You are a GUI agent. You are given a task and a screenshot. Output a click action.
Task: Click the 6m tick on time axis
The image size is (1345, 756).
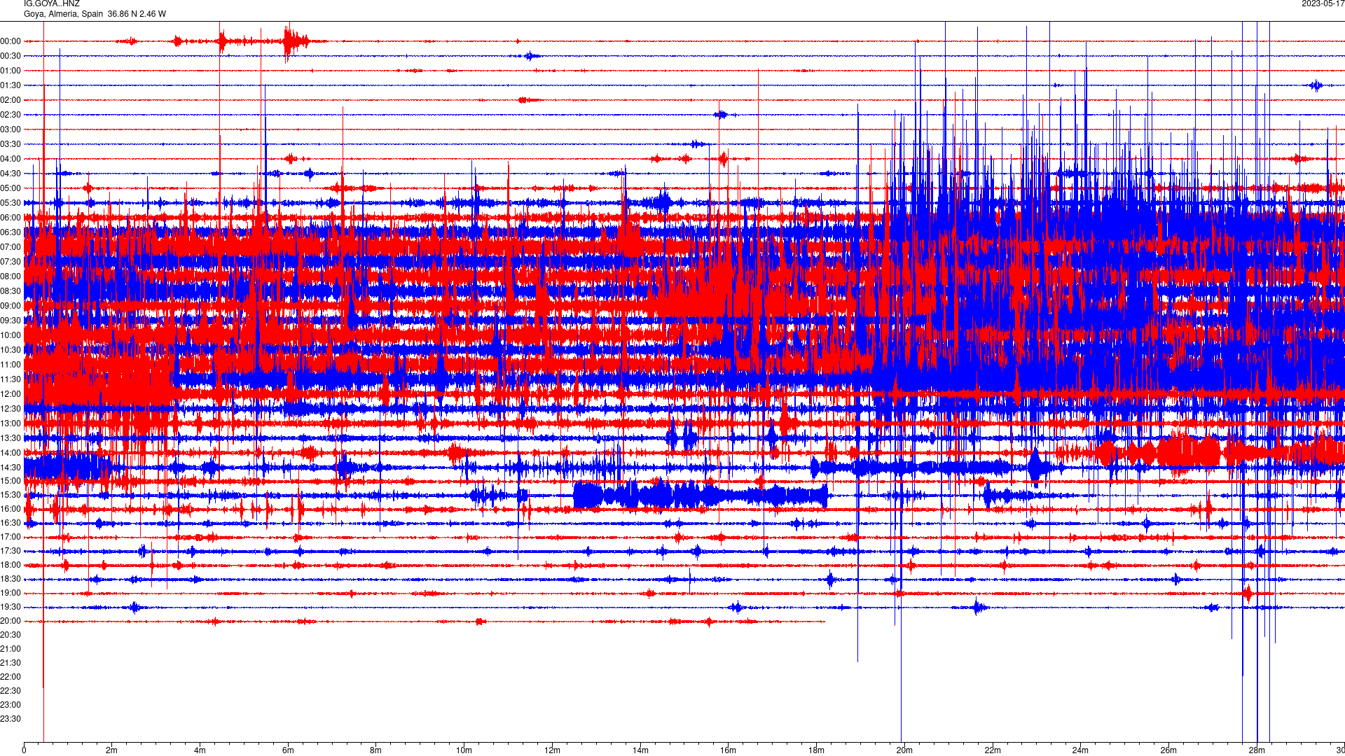(288, 750)
